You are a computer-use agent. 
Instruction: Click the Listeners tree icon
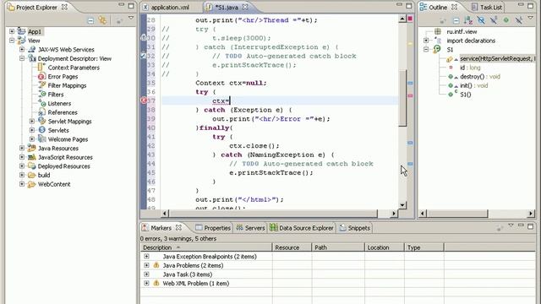point(42,103)
